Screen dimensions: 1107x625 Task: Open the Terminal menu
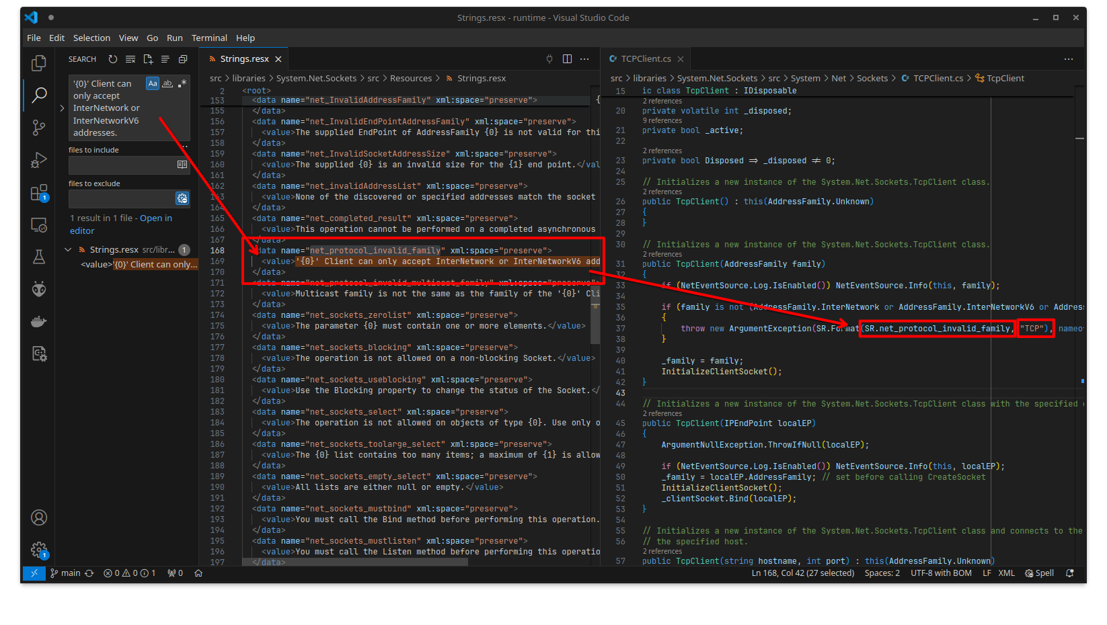[x=209, y=38]
